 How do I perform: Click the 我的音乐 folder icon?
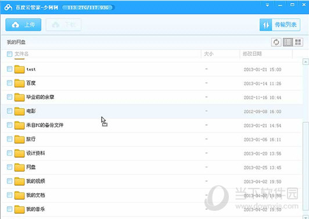(19, 209)
